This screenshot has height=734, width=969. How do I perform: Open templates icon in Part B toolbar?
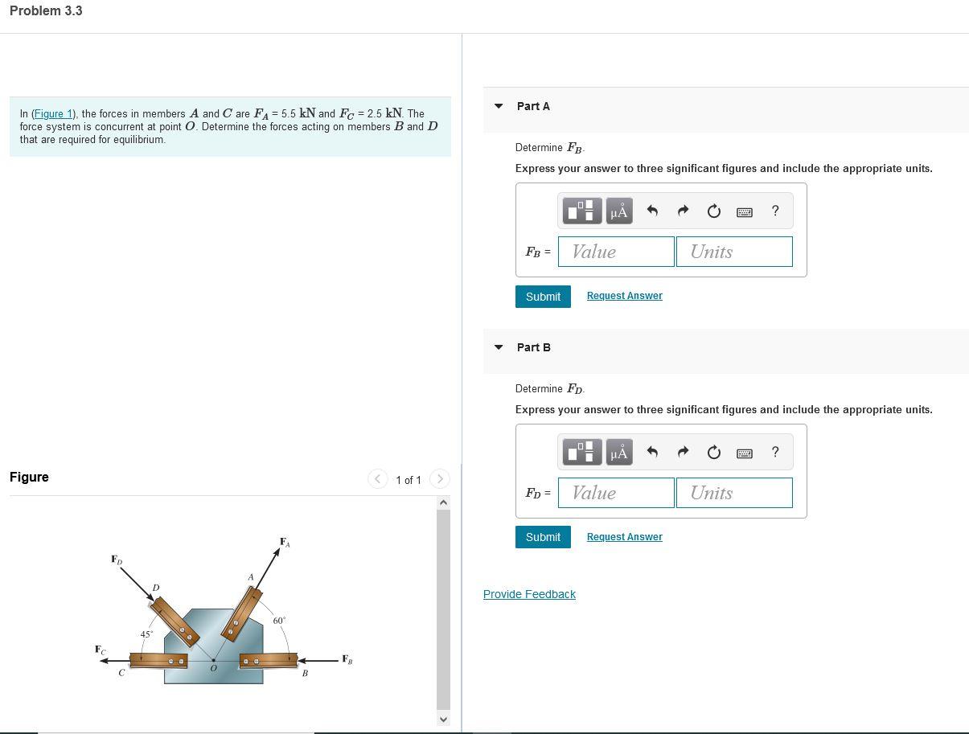(x=582, y=452)
